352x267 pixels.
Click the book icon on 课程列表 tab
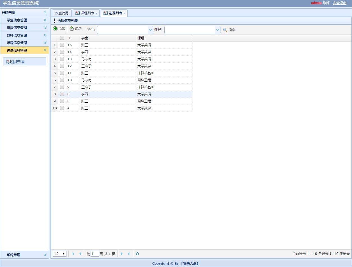coord(78,13)
